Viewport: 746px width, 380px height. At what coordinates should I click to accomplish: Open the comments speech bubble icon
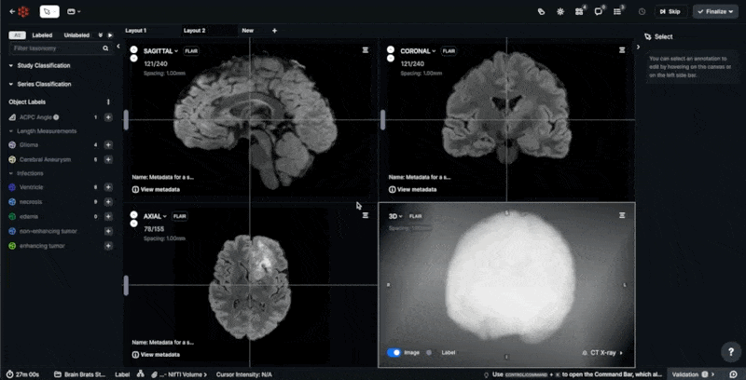[599, 12]
